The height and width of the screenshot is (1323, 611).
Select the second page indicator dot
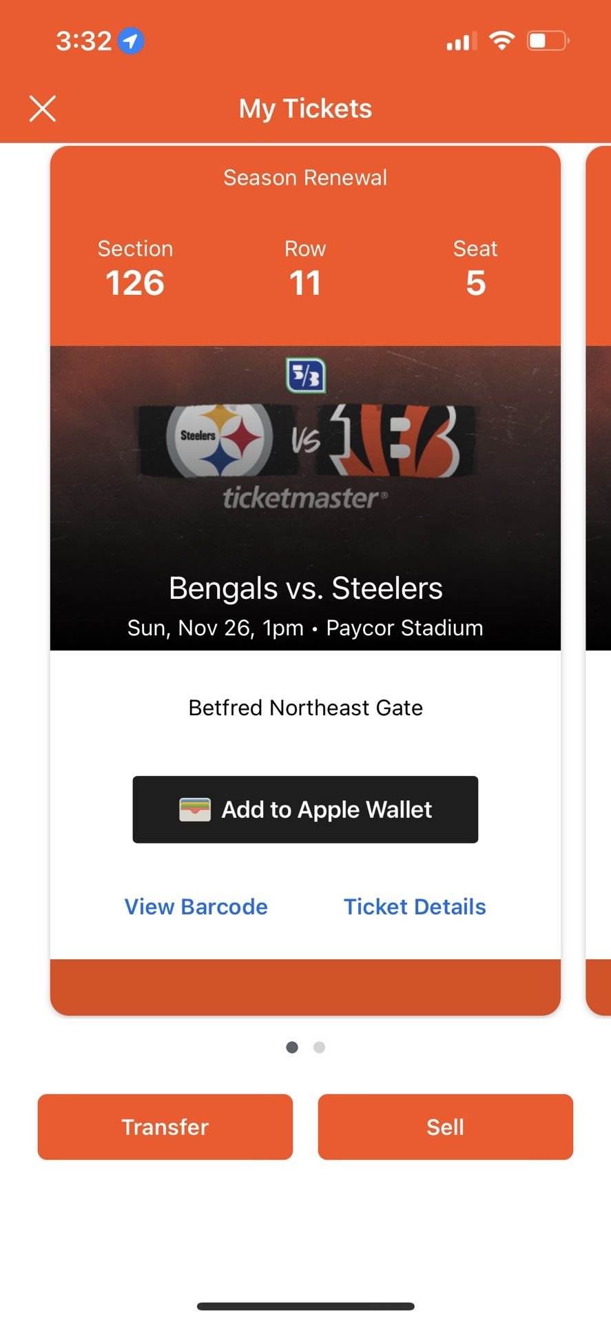[x=319, y=1047]
